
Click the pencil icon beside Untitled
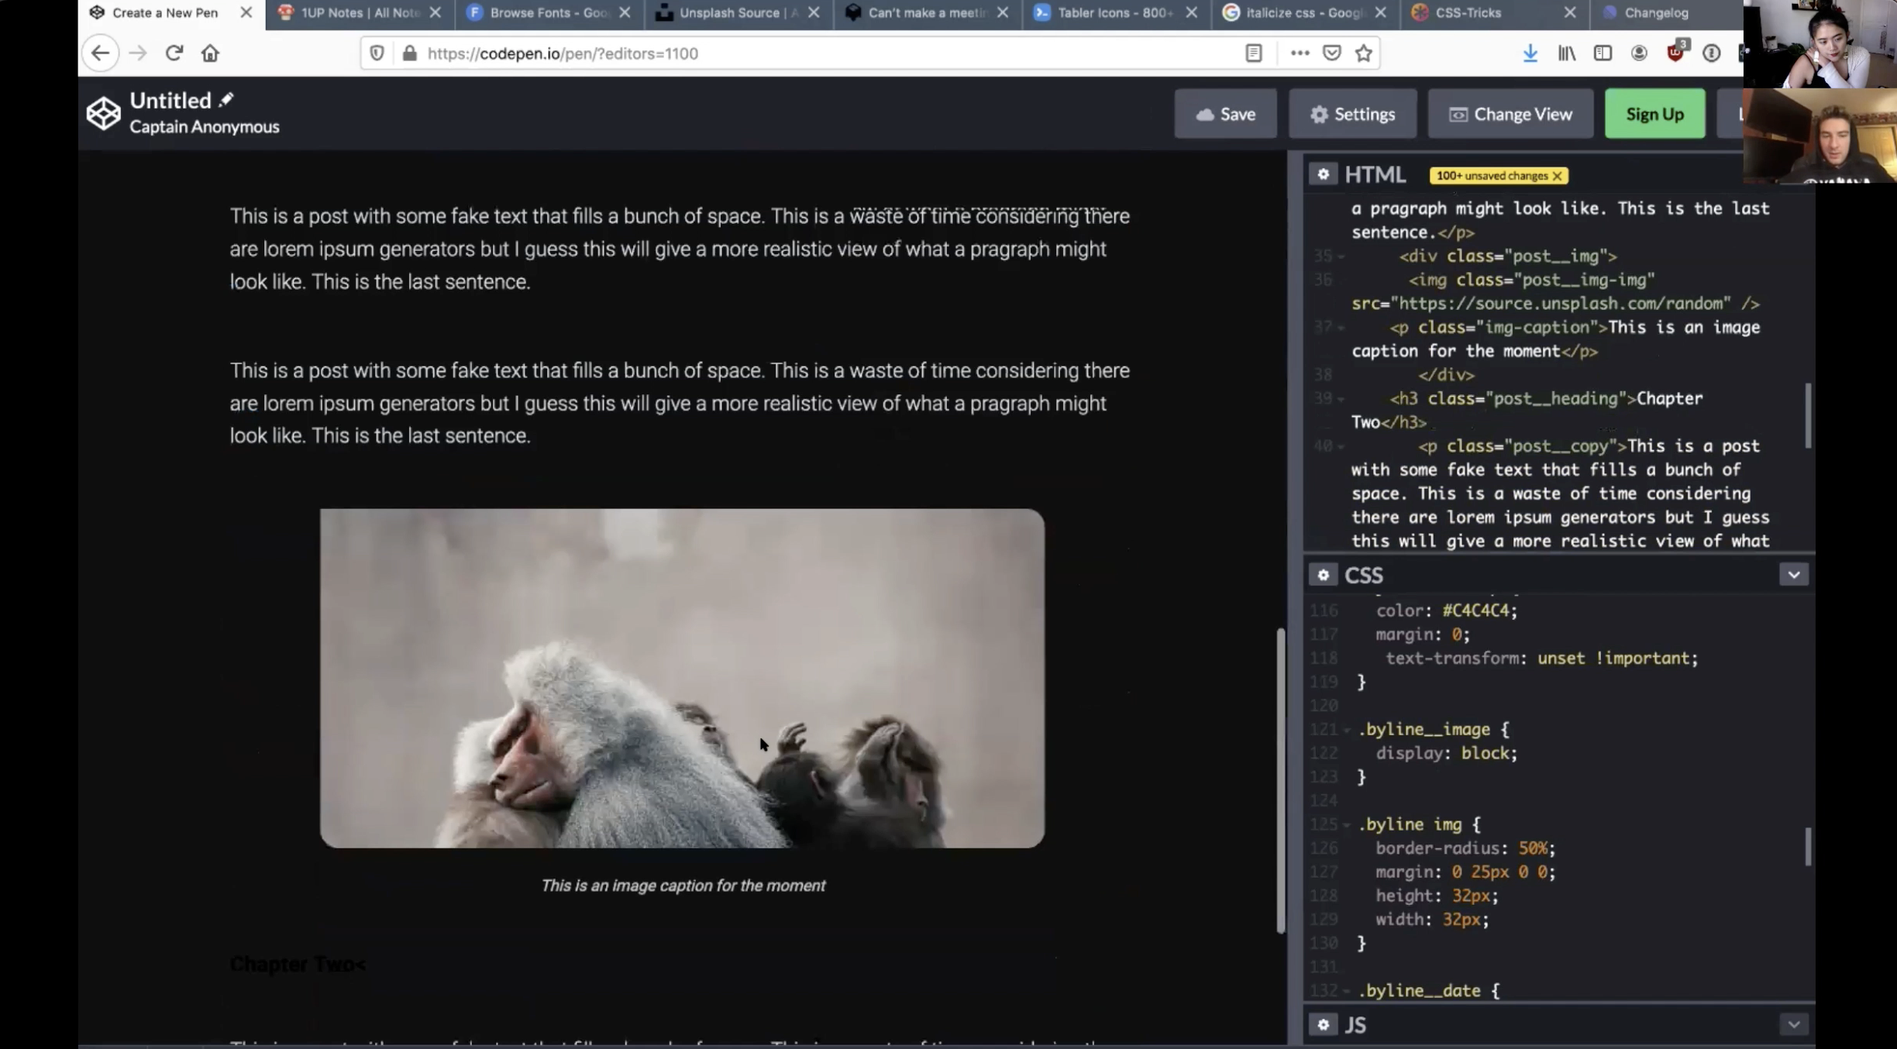click(x=226, y=100)
